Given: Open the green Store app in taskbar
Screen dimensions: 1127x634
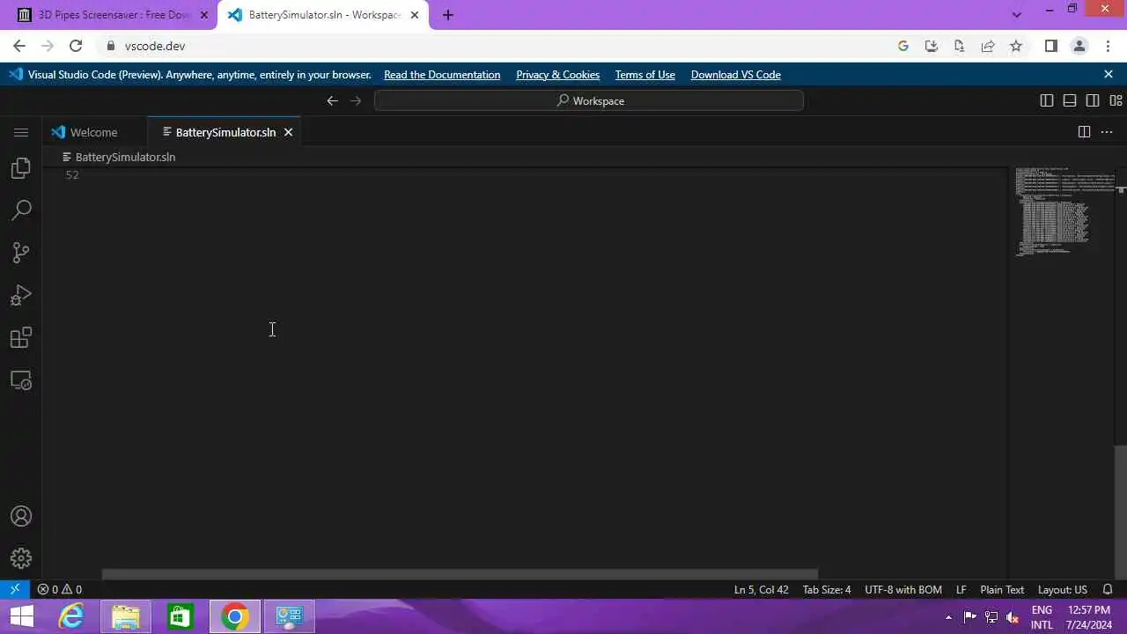Looking at the screenshot, I should (x=180, y=616).
